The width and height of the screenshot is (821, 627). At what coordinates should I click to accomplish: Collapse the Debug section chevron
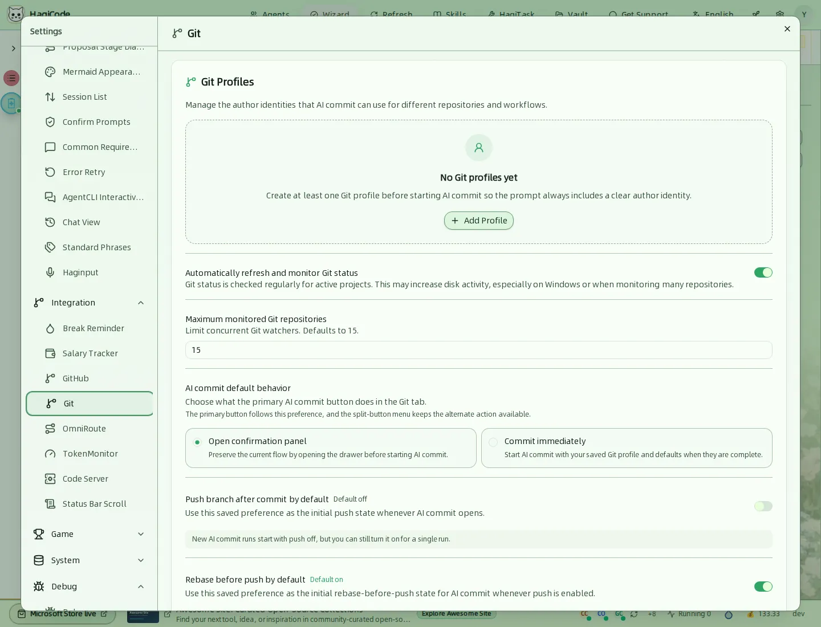tap(141, 587)
